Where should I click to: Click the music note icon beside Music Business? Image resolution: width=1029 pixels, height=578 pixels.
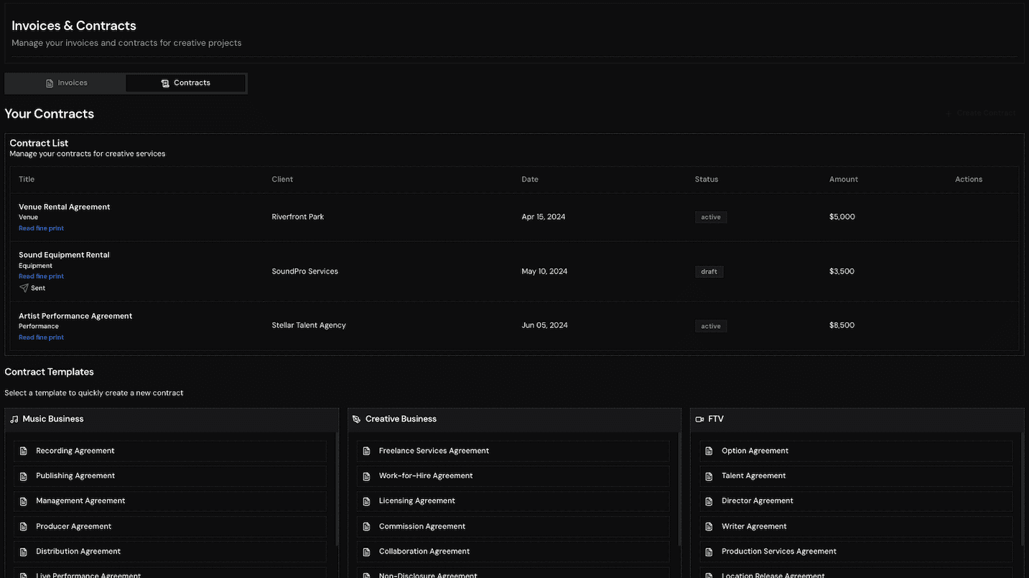(14, 419)
